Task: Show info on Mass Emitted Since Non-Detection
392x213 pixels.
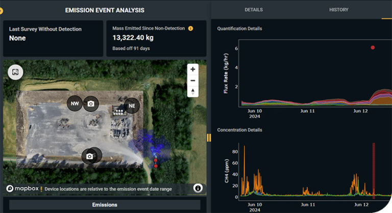Action: click(x=190, y=29)
